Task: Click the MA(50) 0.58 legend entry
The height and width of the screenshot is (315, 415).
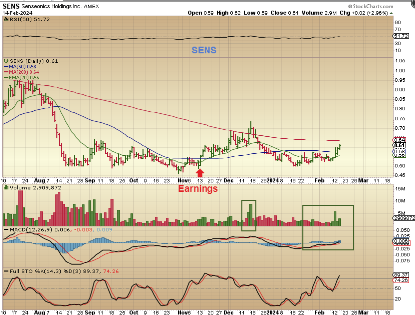Action: point(20,67)
